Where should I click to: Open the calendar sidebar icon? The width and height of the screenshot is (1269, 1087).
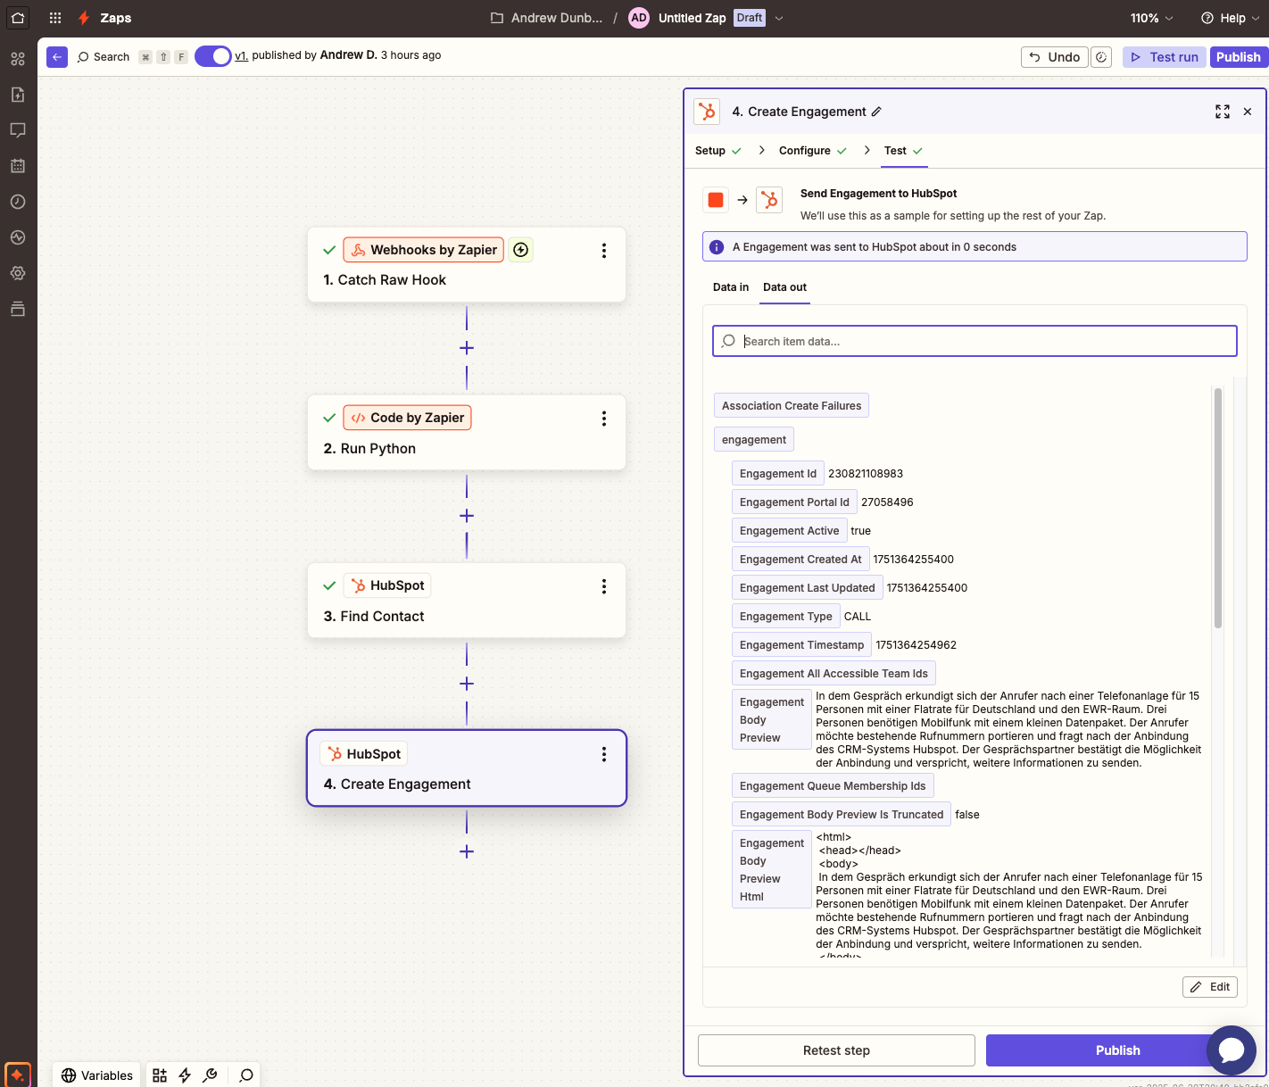pyautogui.click(x=18, y=166)
